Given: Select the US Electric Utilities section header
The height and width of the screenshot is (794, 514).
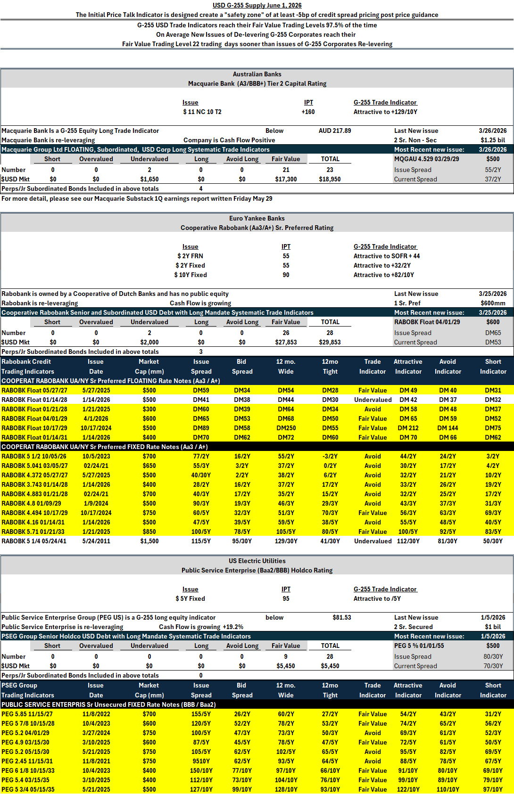Looking at the screenshot, I should point(257,561).
